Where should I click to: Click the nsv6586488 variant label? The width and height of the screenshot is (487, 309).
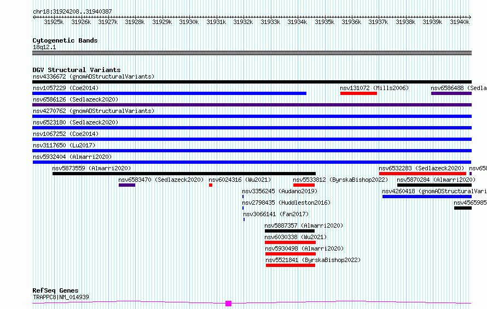(x=459, y=88)
